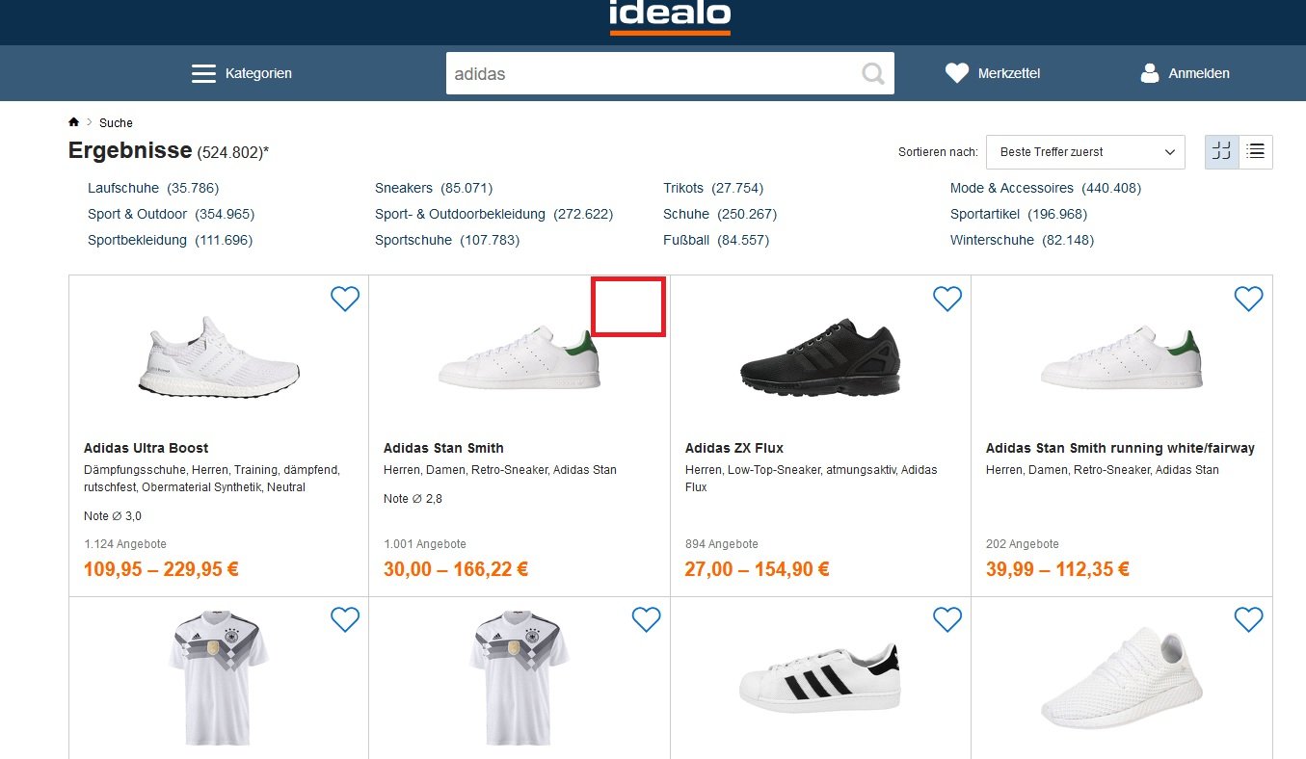The width and height of the screenshot is (1306, 759).
Task: Open the Kategorien hamburger menu
Action: point(203,73)
